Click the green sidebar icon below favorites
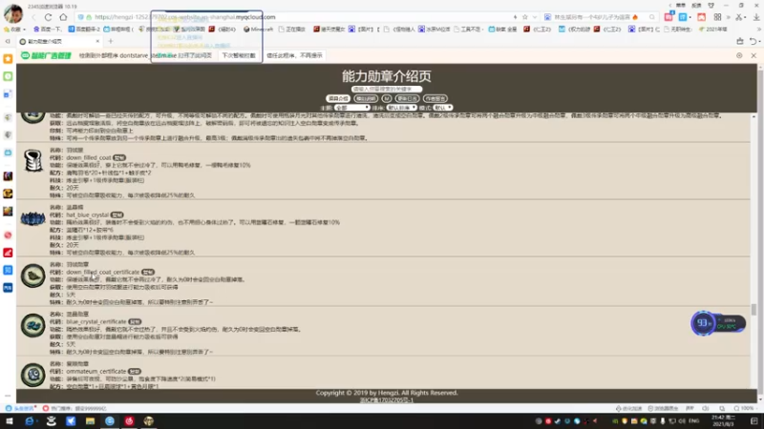Screen dimensions: 764x429 click(x=8, y=76)
